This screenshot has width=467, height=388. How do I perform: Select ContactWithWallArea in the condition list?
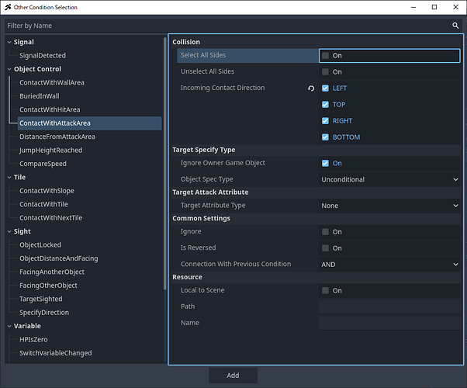pos(50,82)
